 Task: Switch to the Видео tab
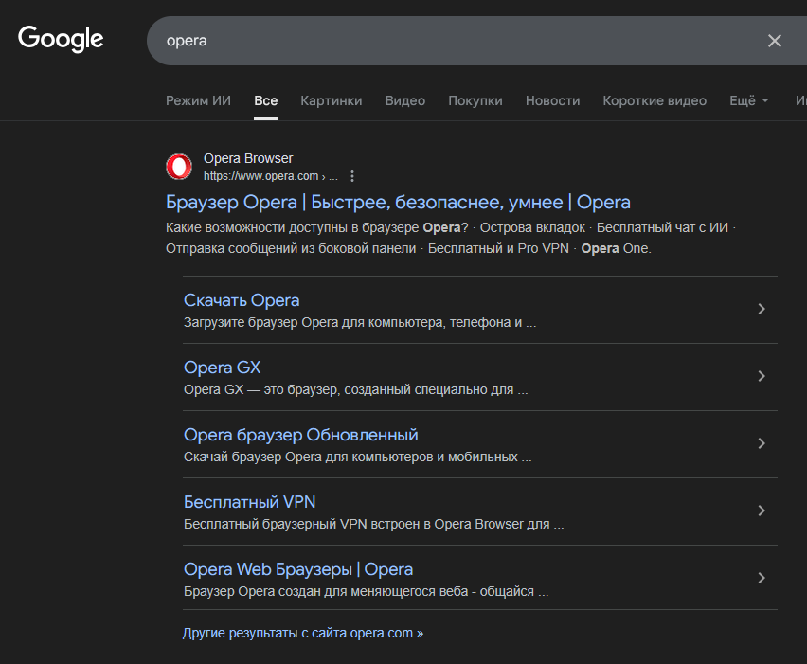tap(404, 100)
